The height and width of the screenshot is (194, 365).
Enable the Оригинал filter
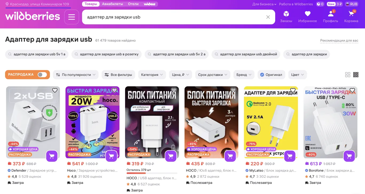pyautogui.click(x=271, y=75)
